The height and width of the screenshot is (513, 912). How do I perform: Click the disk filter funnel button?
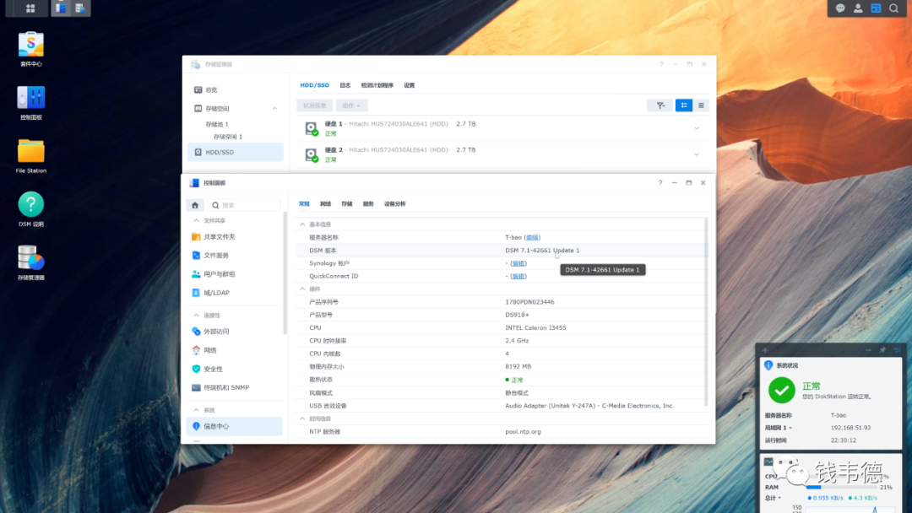[x=660, y=105]
